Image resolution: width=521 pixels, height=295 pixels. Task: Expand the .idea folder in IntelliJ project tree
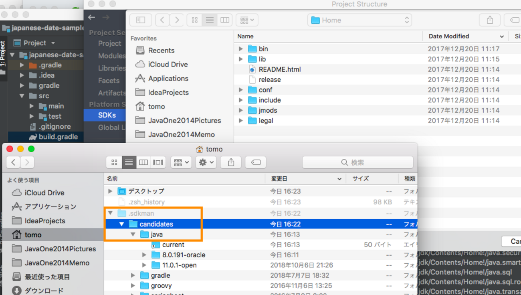tap(22, 75)
